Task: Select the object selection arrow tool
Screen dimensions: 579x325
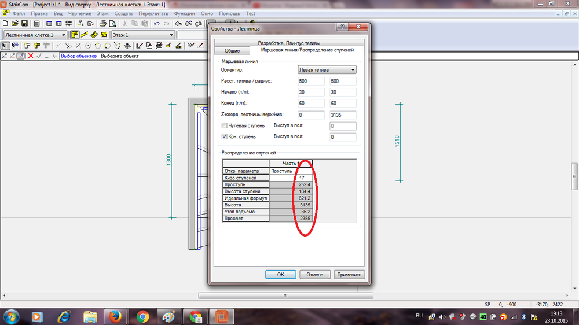Action: (x=6, y=46)
